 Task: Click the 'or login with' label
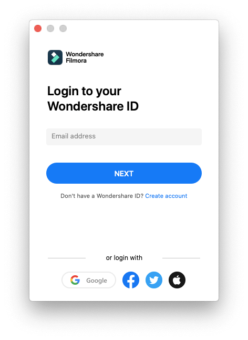(x=124, y=257)
